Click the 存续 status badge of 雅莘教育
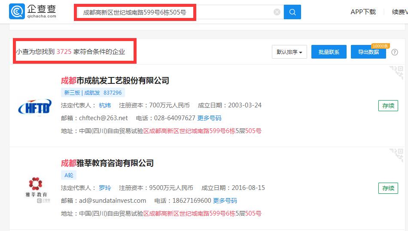 388,188
